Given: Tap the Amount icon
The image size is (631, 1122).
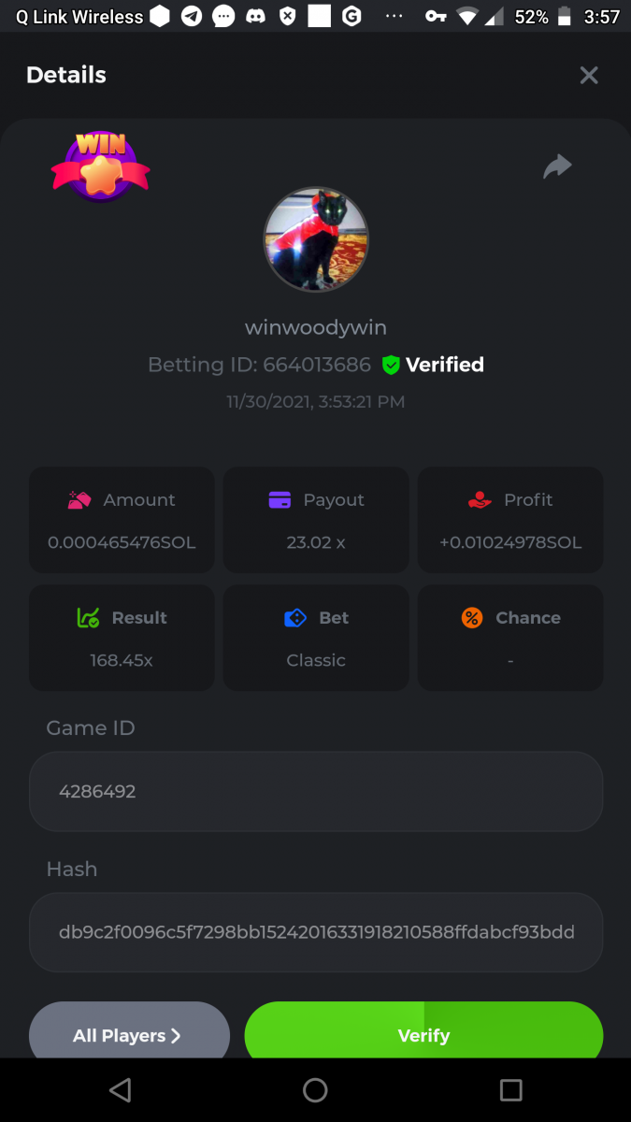Looking at the screenshot, I should [79, 500].
